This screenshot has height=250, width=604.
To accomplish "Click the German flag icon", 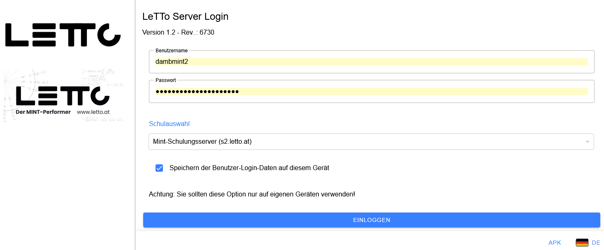I will pos(582,243).
